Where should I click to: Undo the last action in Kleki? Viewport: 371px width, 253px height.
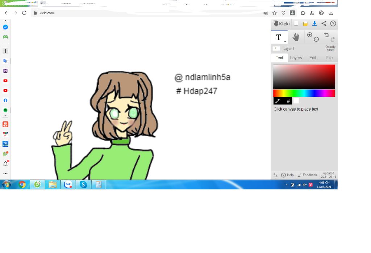point(326,35)
